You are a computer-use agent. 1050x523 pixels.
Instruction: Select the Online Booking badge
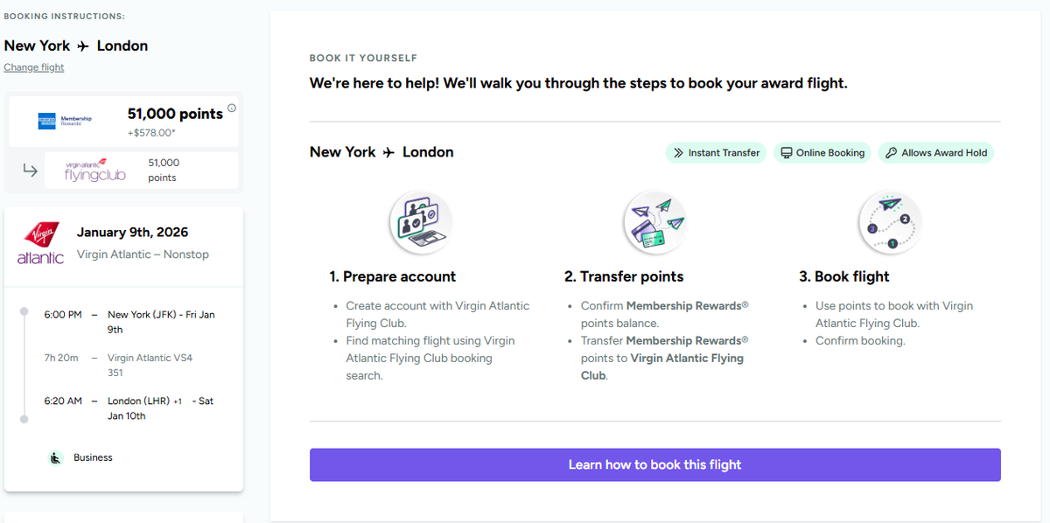click(x=822, y=152)
